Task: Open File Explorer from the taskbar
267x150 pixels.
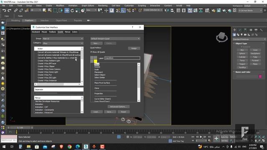Action: point(29,147)
